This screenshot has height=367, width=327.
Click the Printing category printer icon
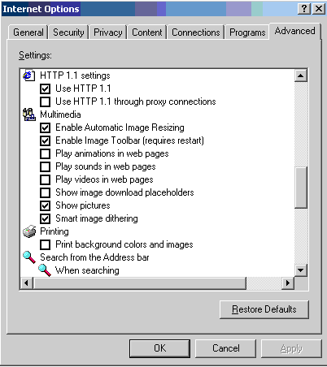29,231
